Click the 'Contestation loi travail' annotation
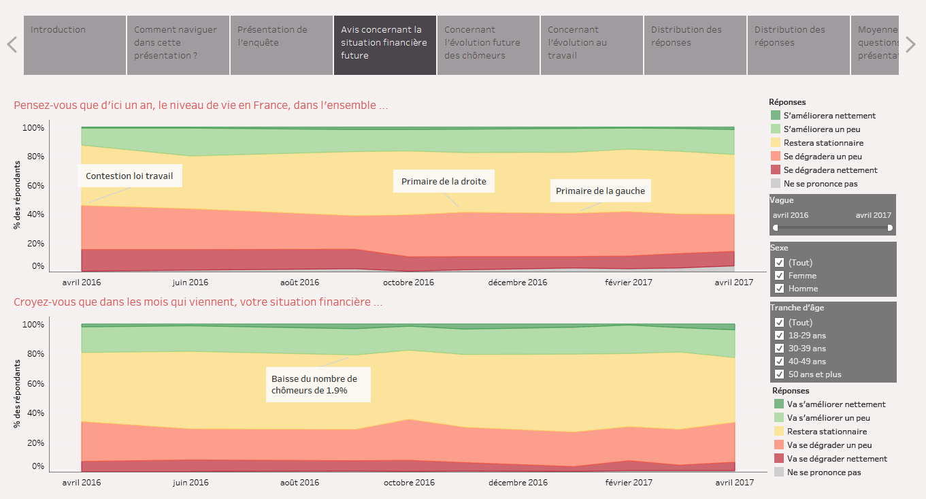926x499 pixels. [x=130, y=176]
